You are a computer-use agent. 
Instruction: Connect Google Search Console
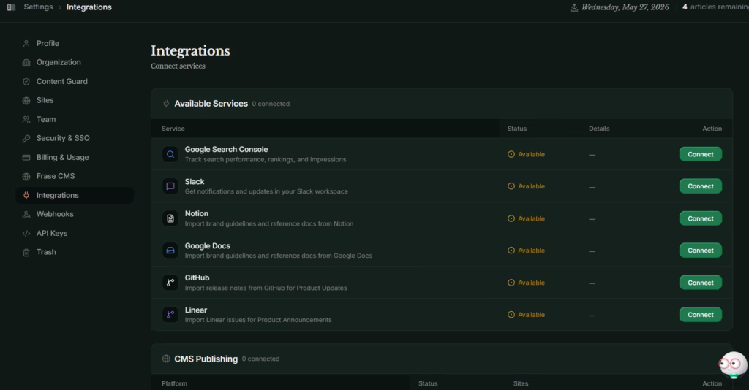(700, 155)
